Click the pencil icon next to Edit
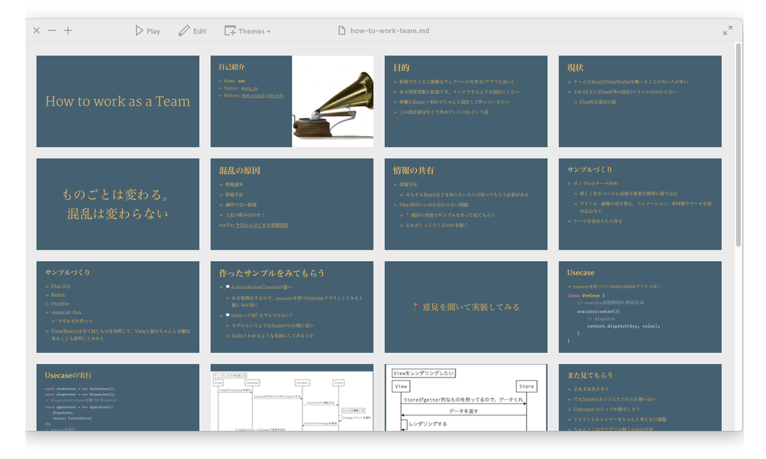The image size is (766, 459). pos(184,31)
